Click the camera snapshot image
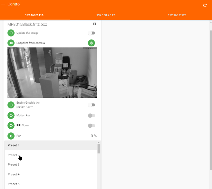 pyautogui.click(x=52, y=72)
